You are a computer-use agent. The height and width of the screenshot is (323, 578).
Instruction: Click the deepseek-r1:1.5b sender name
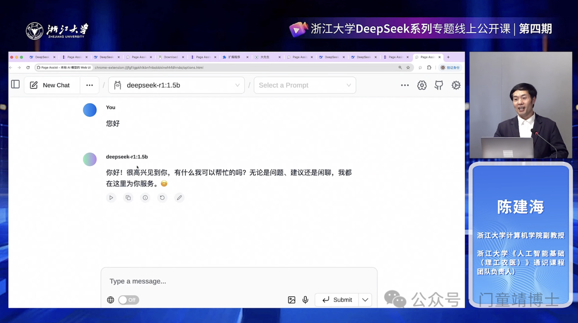127,157
